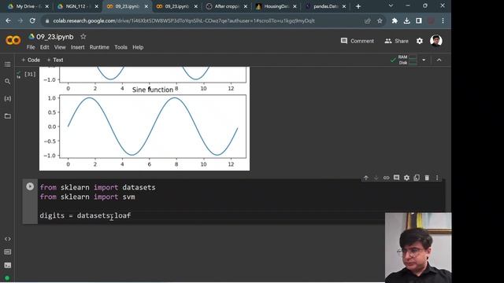Click the green connection status dot
This screenshot has height=283, width=504.
point(7,277)
